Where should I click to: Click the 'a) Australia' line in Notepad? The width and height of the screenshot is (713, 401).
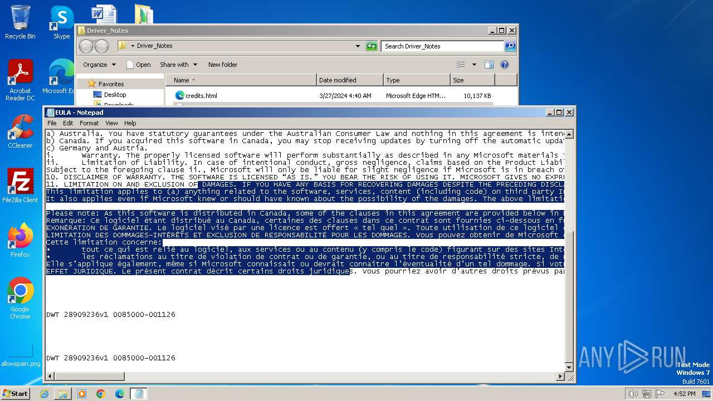point(305,134)
